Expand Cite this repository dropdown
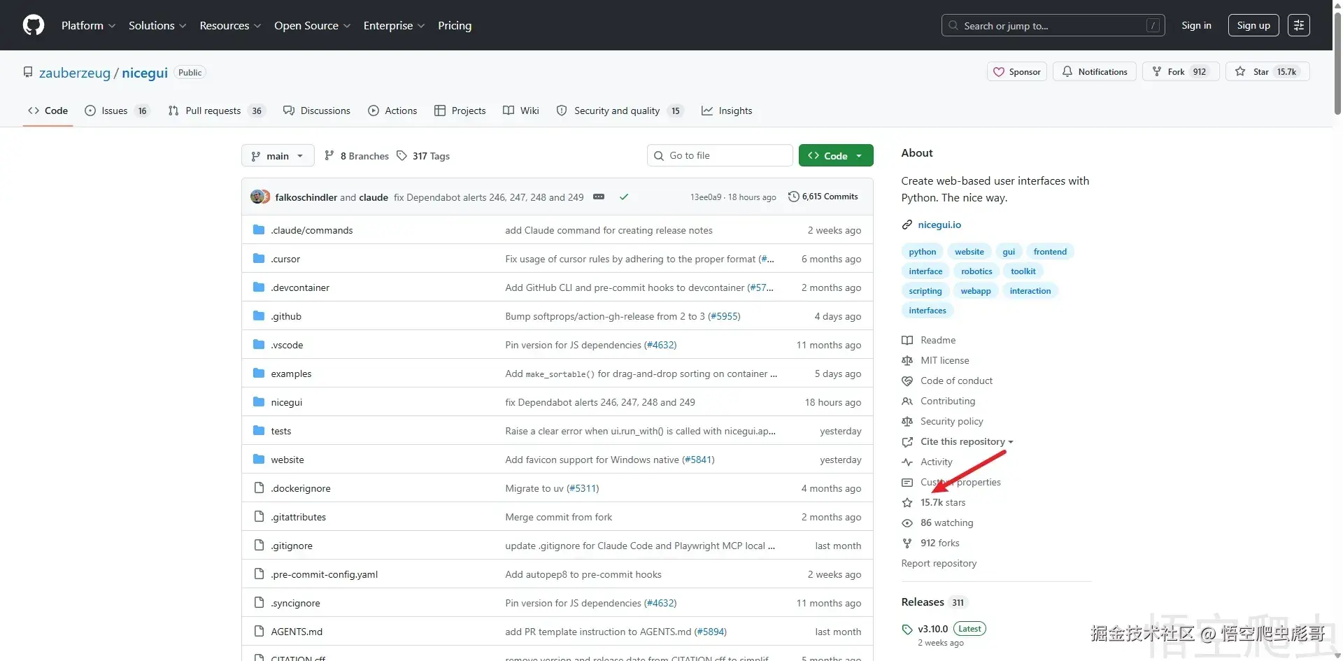This screenshot has height=661, width=1343. pos(967,441)
